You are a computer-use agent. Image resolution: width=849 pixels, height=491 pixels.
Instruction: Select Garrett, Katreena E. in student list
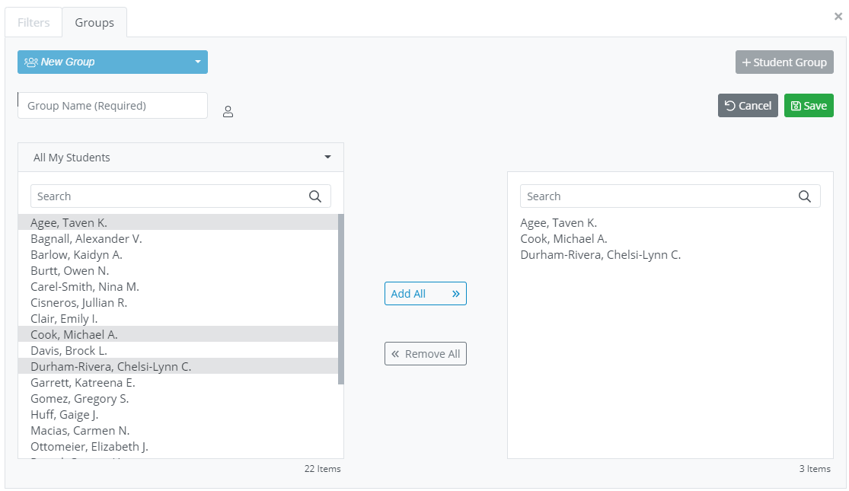coord(82,382)
